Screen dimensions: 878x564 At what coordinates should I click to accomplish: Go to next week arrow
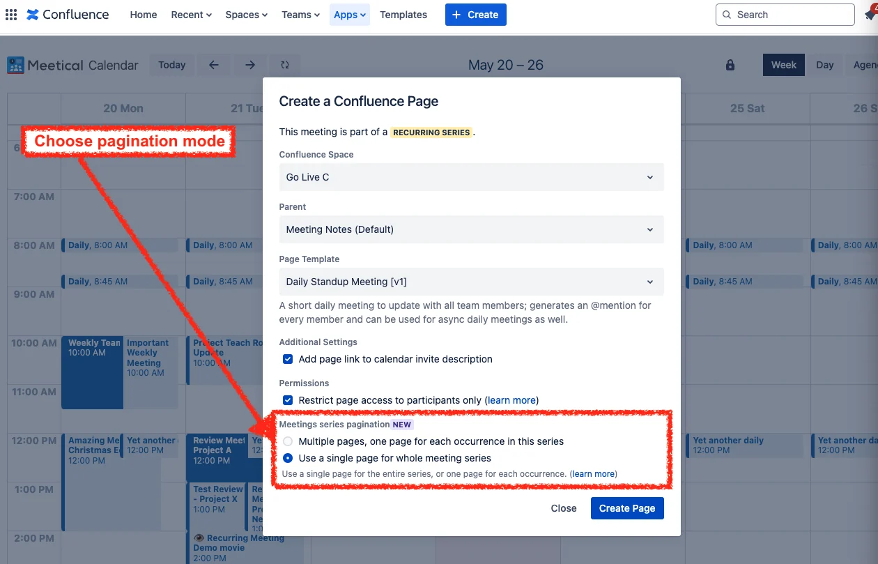250,65
